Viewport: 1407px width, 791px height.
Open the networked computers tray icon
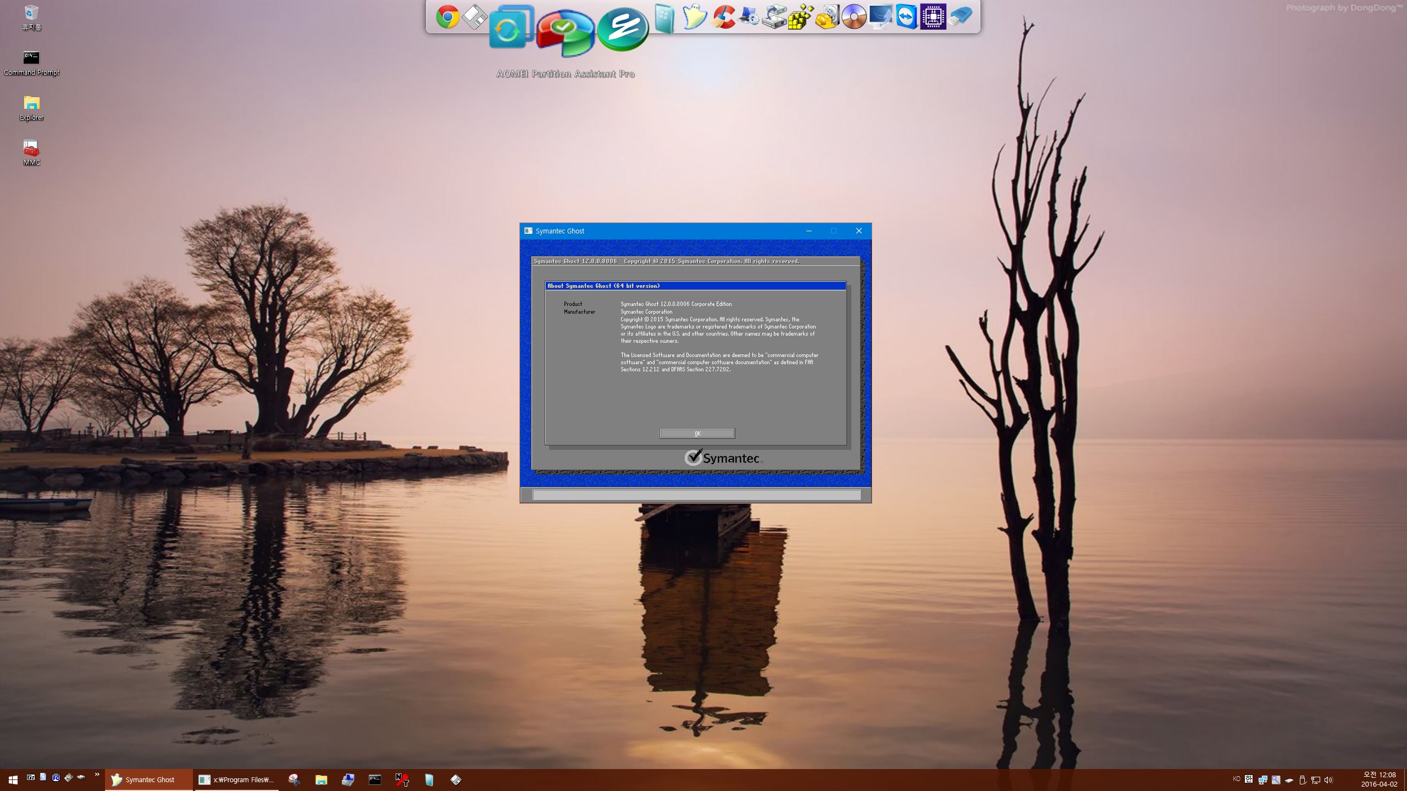tap(1263, 779)
